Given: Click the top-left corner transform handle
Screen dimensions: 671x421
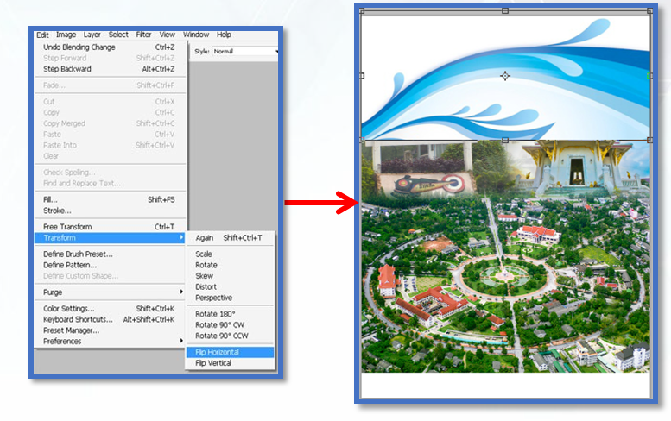Looking at the screenshot, I should coord(362,11).
